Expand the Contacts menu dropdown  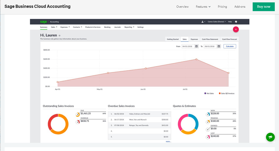click(77, 27)
